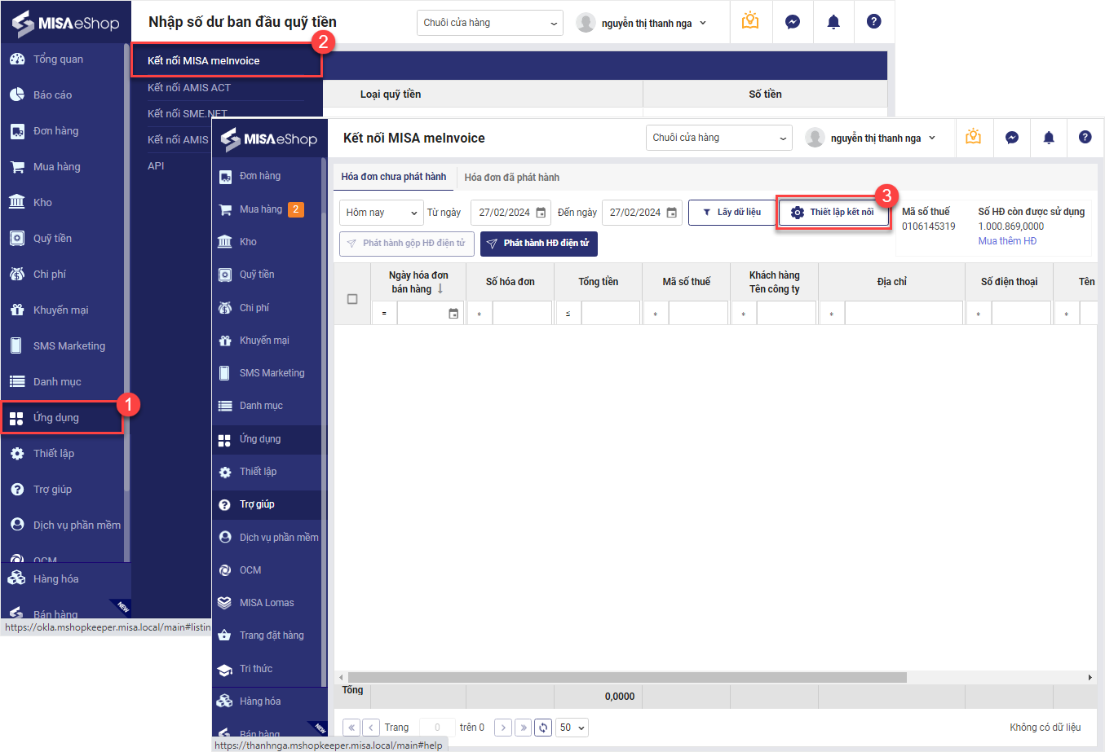Screen dimensions: 1105x752
Task: Open the lightbulb guide icon in the back window
Action: coord(750,22)
